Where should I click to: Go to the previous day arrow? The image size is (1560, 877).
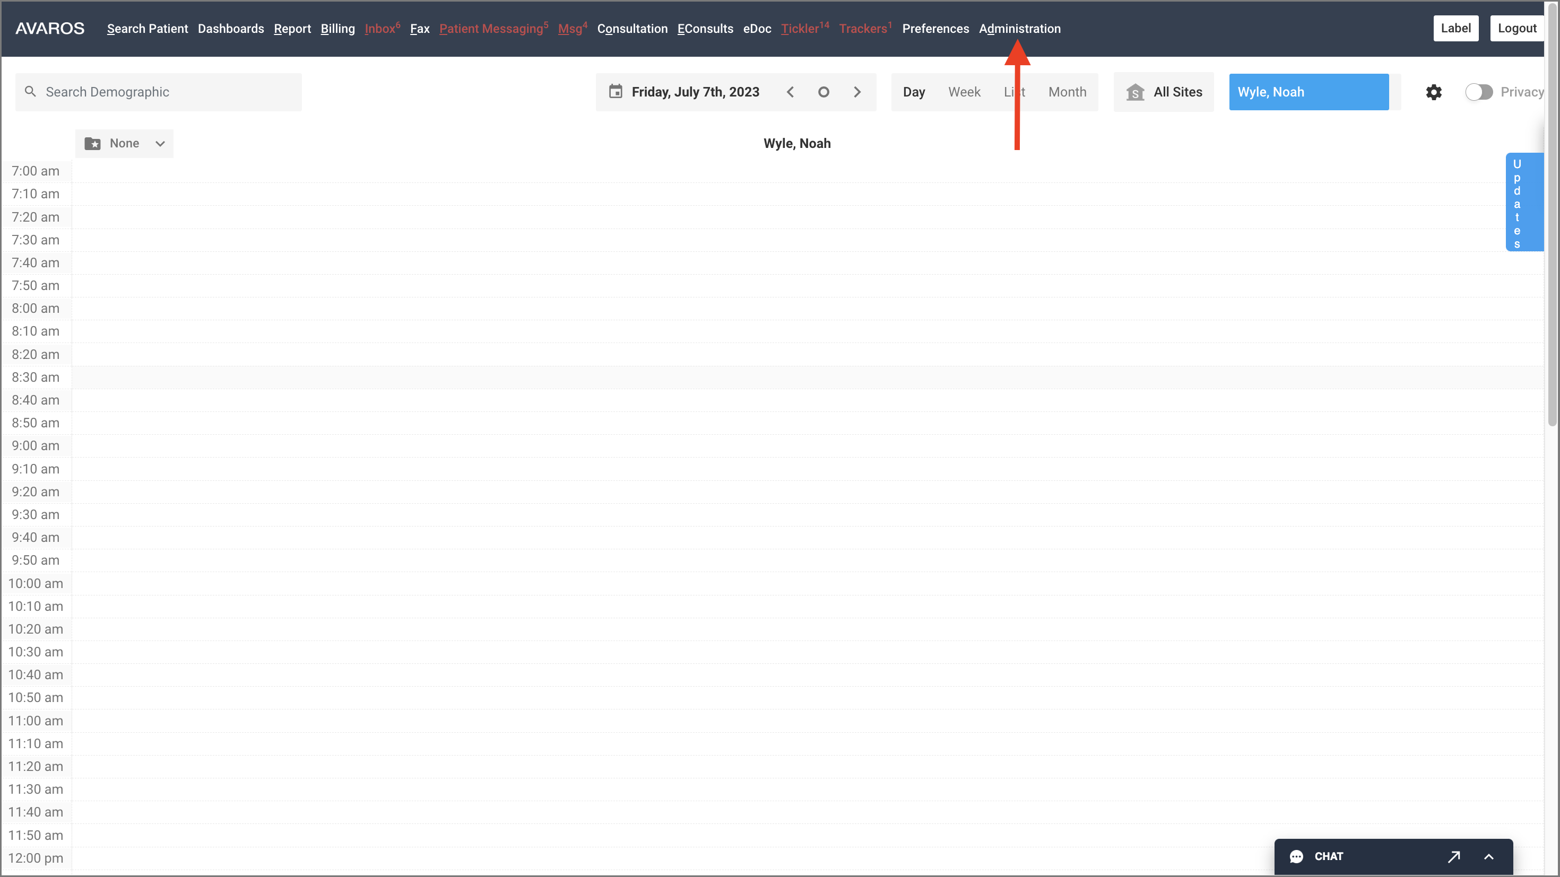coord(790,92)
